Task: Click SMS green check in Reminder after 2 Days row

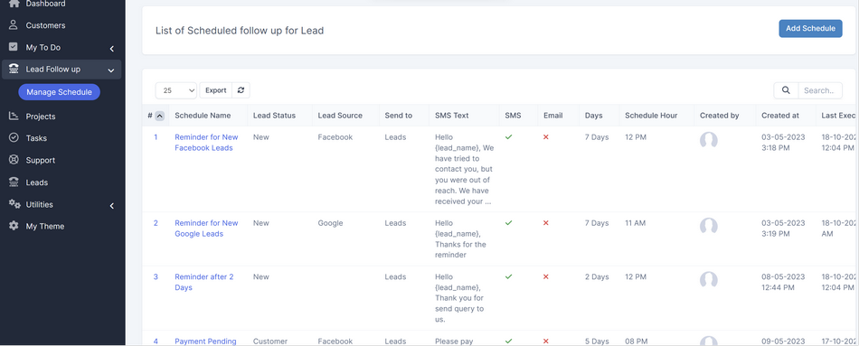Action: coord(508,276)
